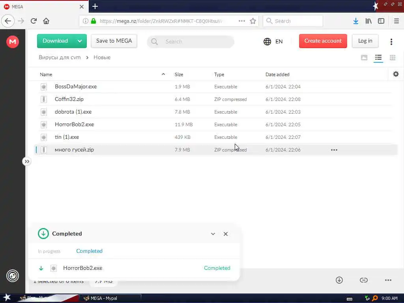The height and width of the screenshot is (303, 404).
Task: Open bottom bar more options dots
Action: 388,280
